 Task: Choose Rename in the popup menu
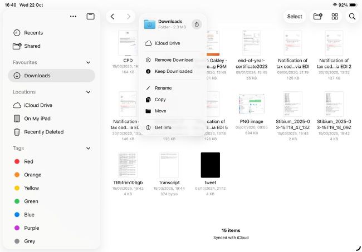point(163,88)
